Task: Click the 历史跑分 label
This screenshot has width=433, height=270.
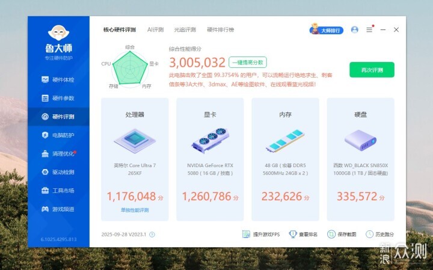Action: pos(385,235)
